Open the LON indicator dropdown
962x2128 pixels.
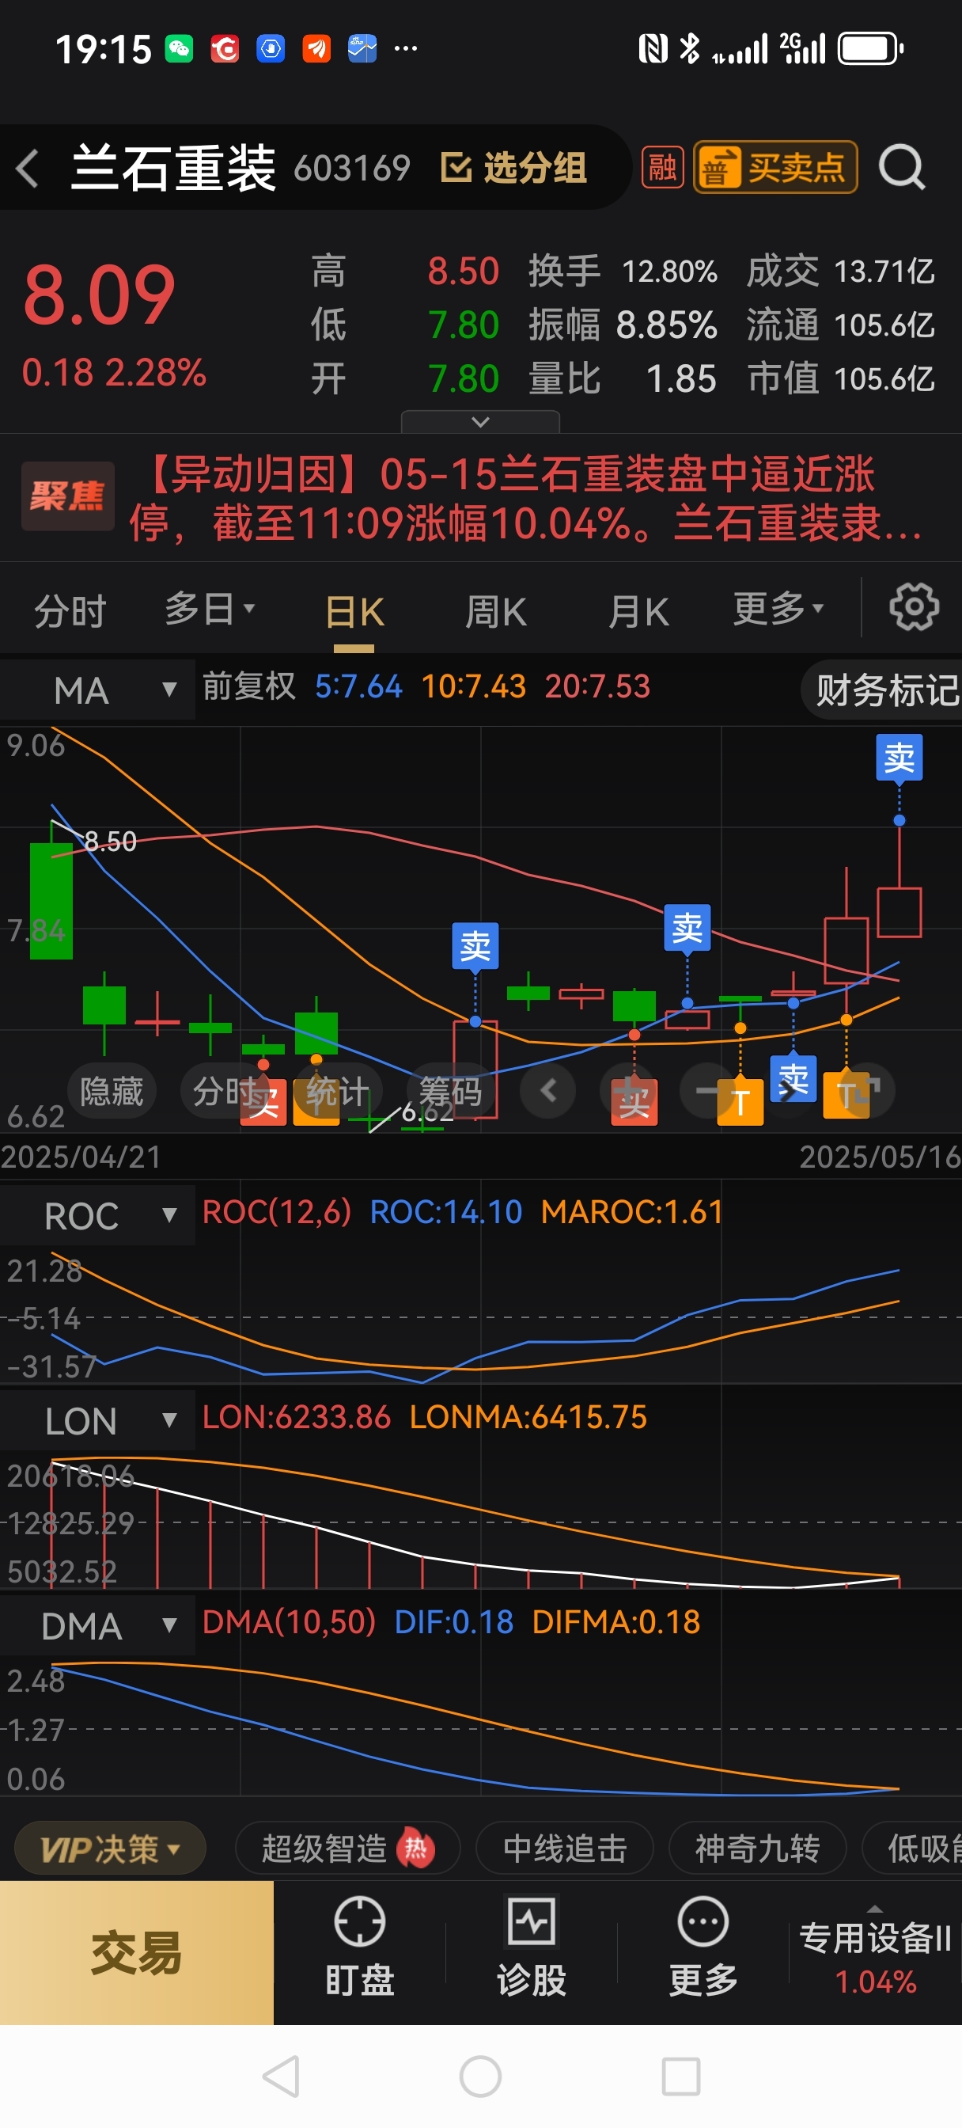click(x=97, y=1421)
